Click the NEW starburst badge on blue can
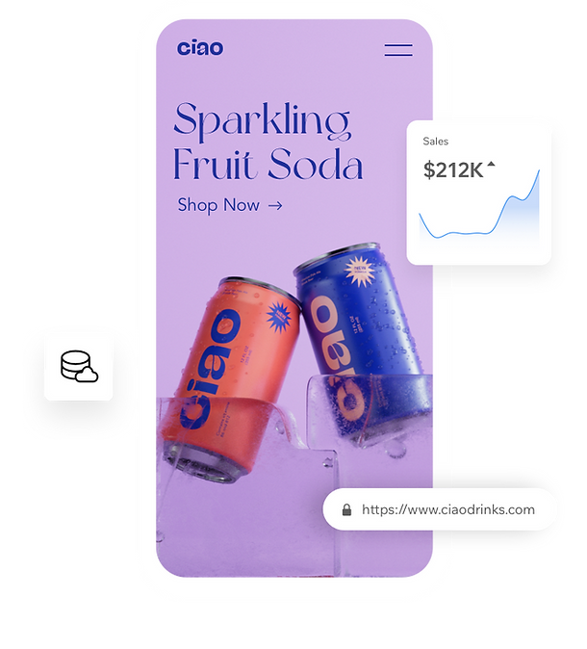This screenshot has width=587, height=649. click(359, 272)
